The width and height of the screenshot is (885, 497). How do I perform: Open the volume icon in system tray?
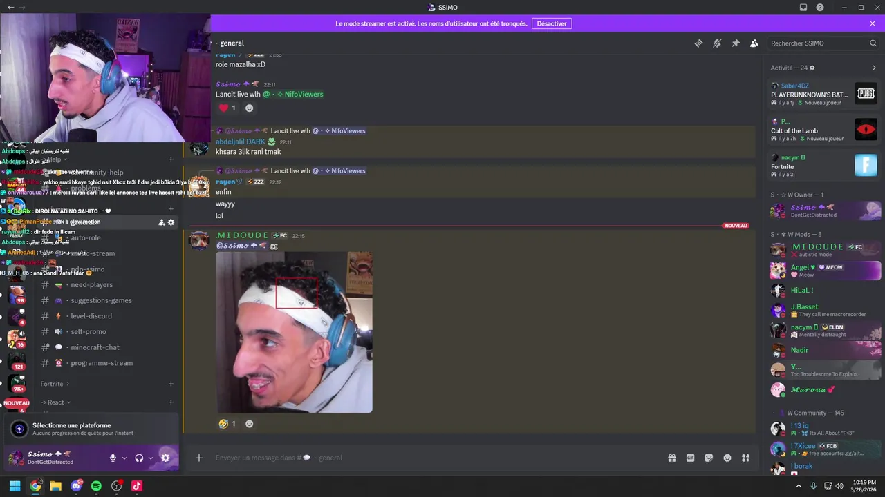(839, 486)
